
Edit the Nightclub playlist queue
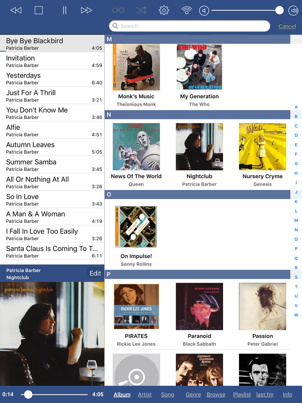point(95,273)
